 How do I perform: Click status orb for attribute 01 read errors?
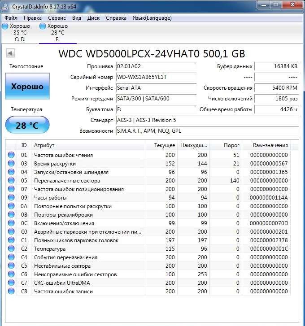tap(11, 155)
